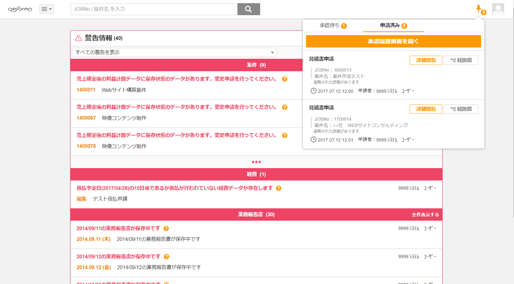Viewport: 514px width, 284px height.
Task: Click help icon beside job 1400011 warning
Action: click(285, 79)
